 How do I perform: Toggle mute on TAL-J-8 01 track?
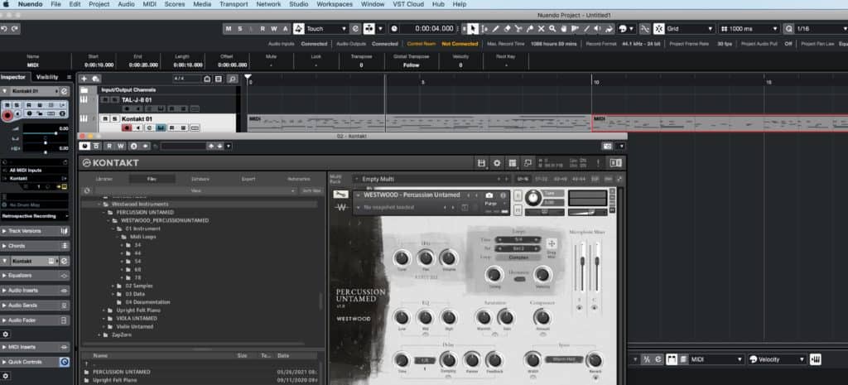tap(105, 100)
